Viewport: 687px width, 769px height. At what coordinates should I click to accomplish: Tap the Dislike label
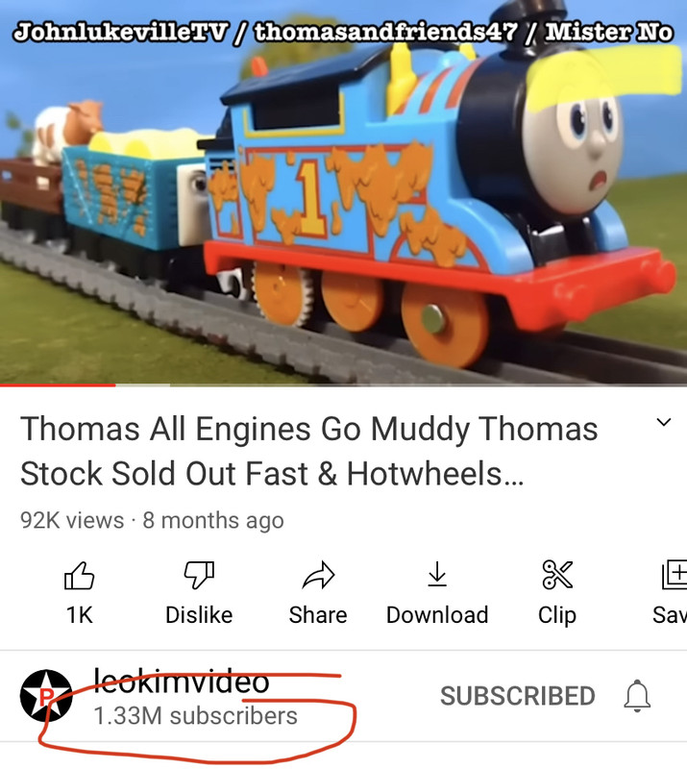point(199,615)
